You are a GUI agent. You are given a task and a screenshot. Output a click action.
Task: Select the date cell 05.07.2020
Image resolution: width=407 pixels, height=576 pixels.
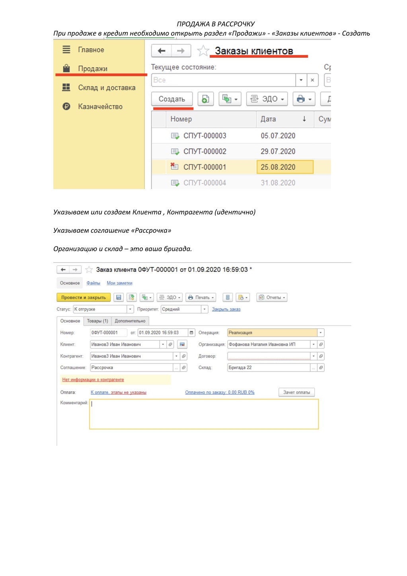(285, 136)
